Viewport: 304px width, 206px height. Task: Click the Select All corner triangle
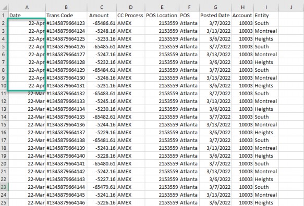(x=5, y=7)
